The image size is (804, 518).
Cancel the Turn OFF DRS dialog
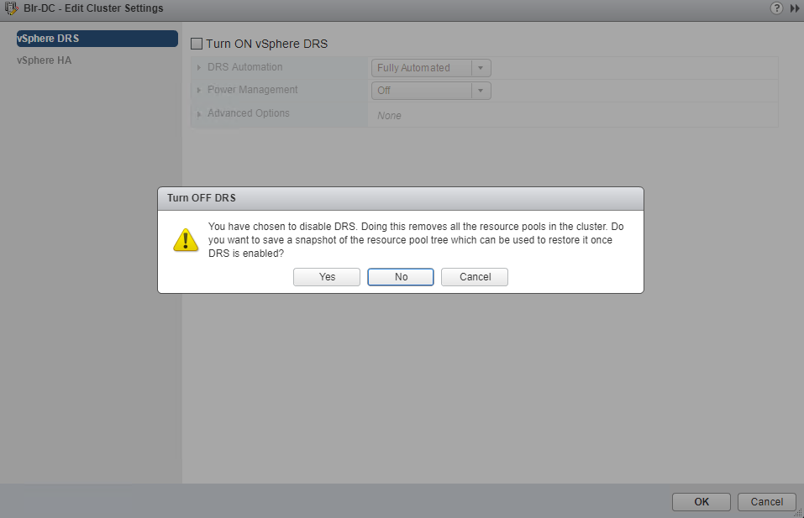(475, 277)
